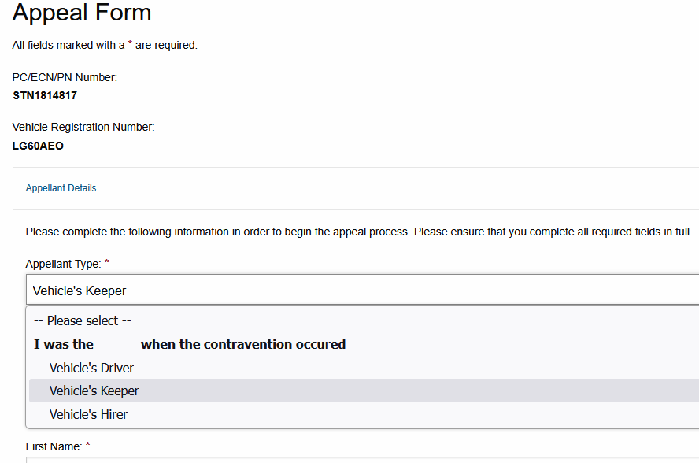
Task: Select "Vehicle's Hirer" as appellant type
Action: [x=88, y=414]
